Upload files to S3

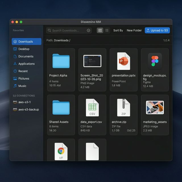click(x=157, y=30)
